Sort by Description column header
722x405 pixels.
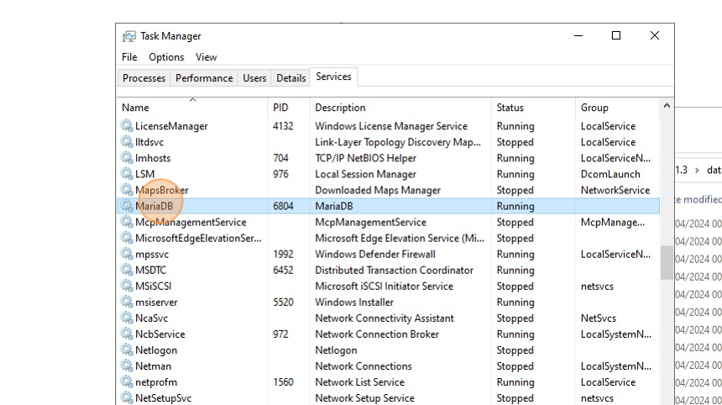click(400, 108)
